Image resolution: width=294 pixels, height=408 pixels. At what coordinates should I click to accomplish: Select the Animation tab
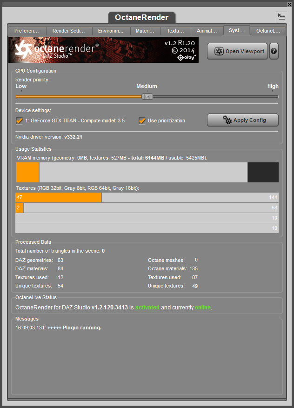[207, 31]
